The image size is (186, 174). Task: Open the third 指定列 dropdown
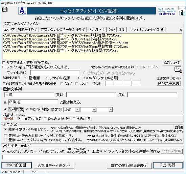tap(111, 110)
